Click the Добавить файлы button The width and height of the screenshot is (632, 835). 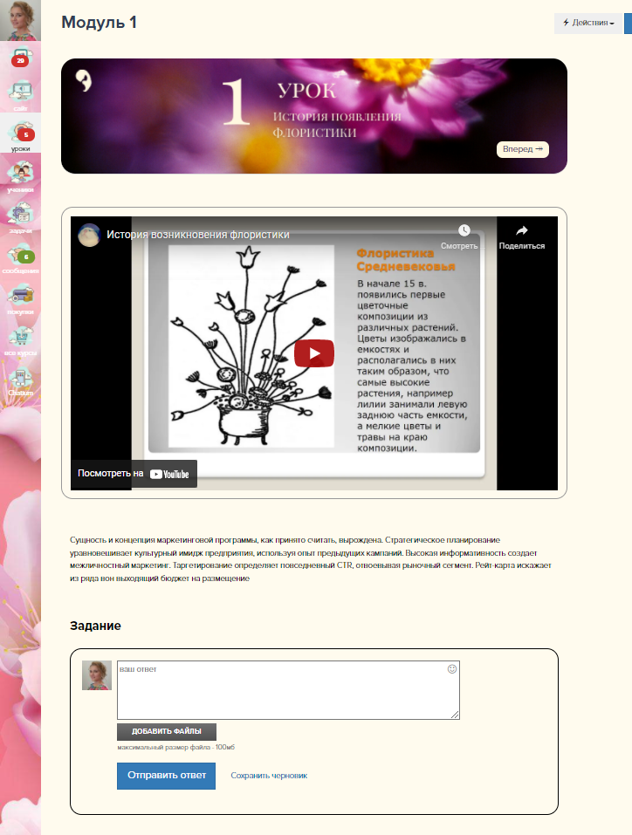click(x=167, y=732)
